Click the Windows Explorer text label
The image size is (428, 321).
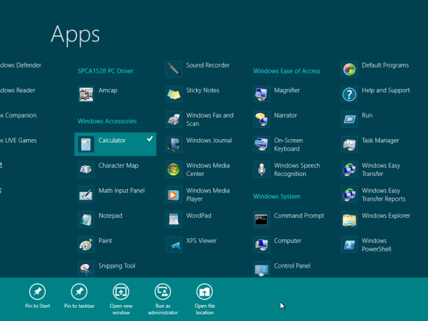386,216
